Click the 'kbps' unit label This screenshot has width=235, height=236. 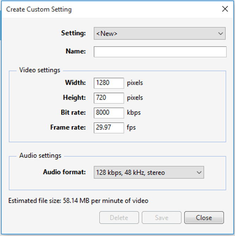click(134, 113)
